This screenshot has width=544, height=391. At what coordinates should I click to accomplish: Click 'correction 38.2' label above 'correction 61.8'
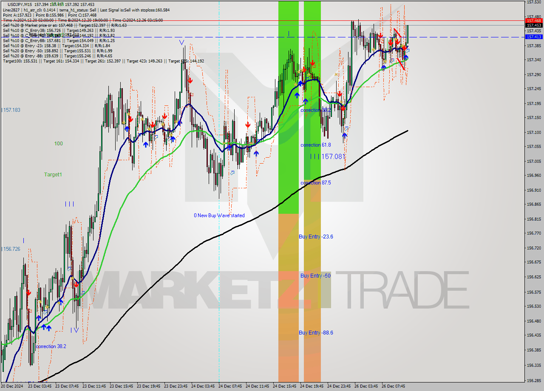315,110
